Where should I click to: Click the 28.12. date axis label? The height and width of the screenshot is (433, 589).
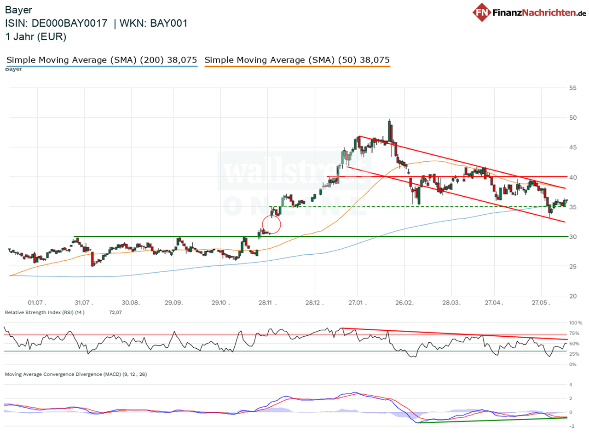tap(314, 304)
